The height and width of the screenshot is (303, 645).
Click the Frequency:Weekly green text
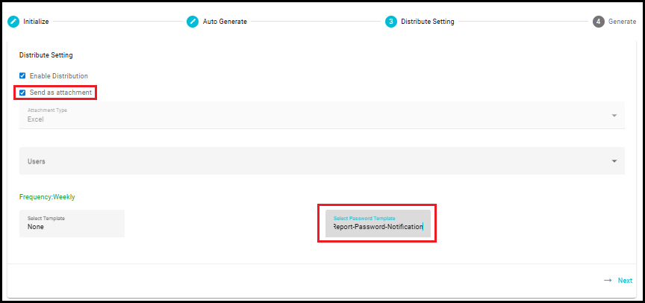pyautogui.click(x=47, y=197)
